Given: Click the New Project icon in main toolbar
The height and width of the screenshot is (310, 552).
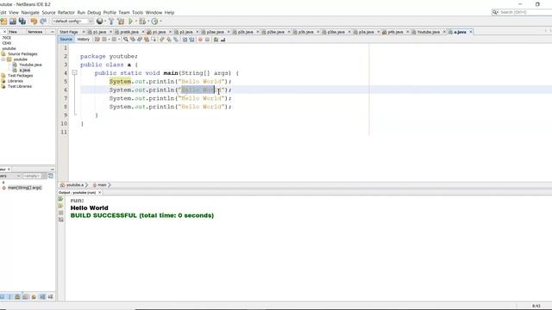Looking at the screenshot, I should (x=3, y=22).
